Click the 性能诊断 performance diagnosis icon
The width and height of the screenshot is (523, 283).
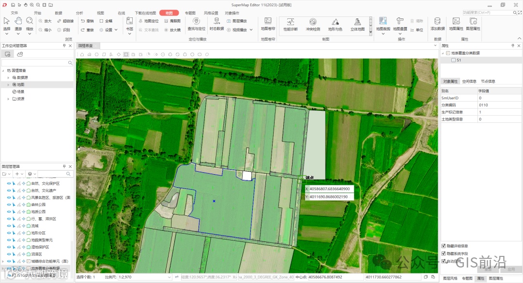(x=291, y=22)
